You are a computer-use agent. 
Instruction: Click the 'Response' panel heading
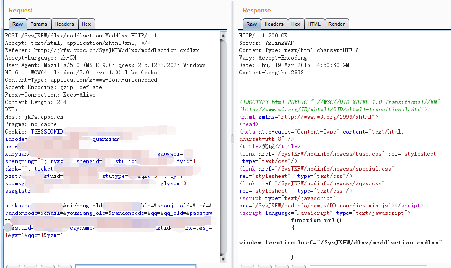(257, 10)
